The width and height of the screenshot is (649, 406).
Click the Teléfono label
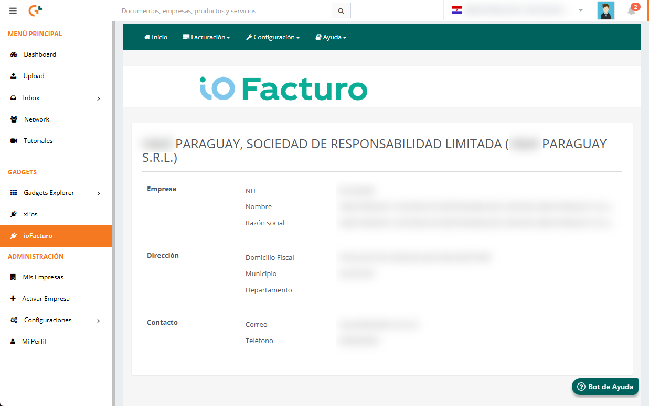pyautogui.click(x=259, y=341)
